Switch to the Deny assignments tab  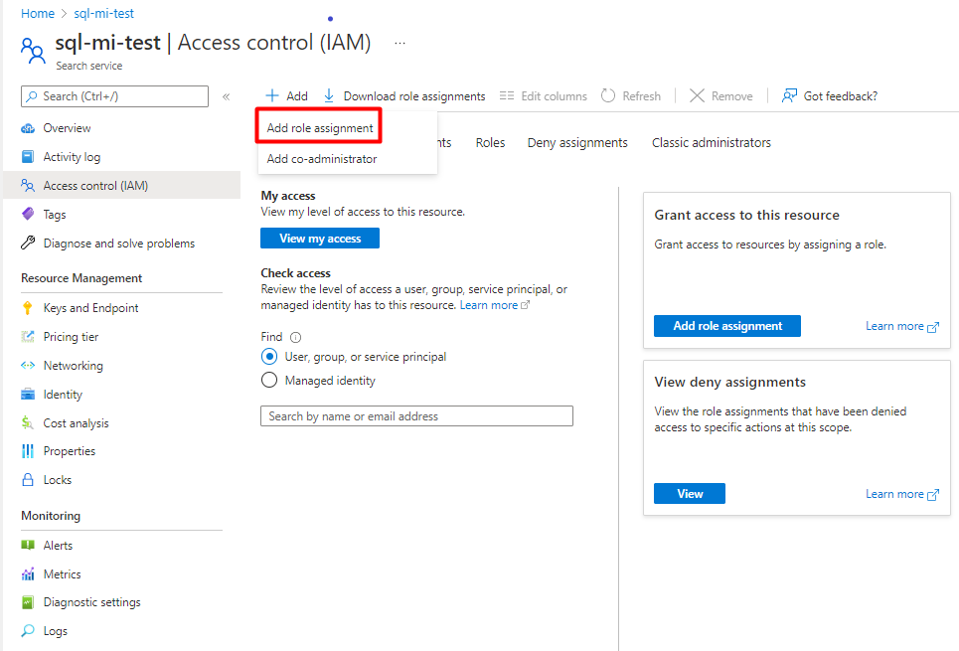click(577, 143)
